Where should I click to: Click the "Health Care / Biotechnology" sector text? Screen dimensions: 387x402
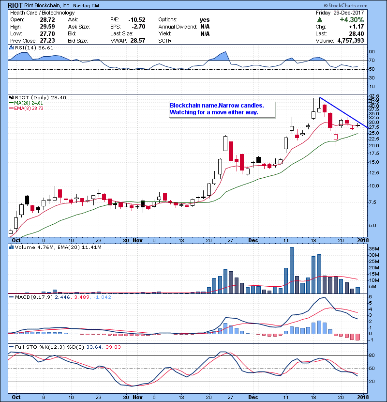[x=42, y=13]
